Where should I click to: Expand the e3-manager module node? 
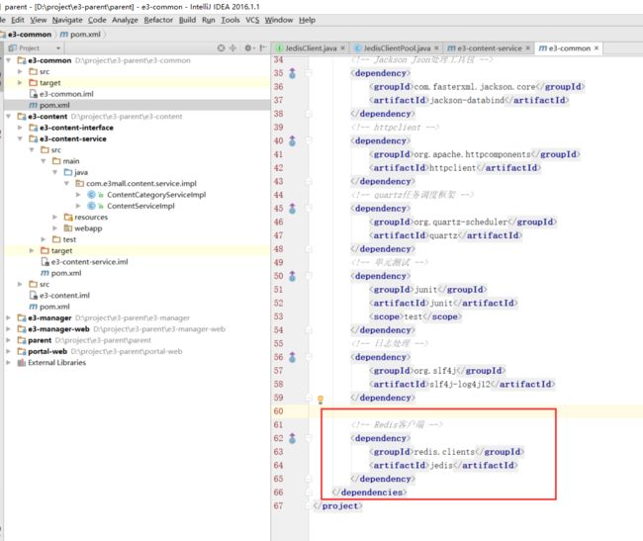tap(8, 318)
